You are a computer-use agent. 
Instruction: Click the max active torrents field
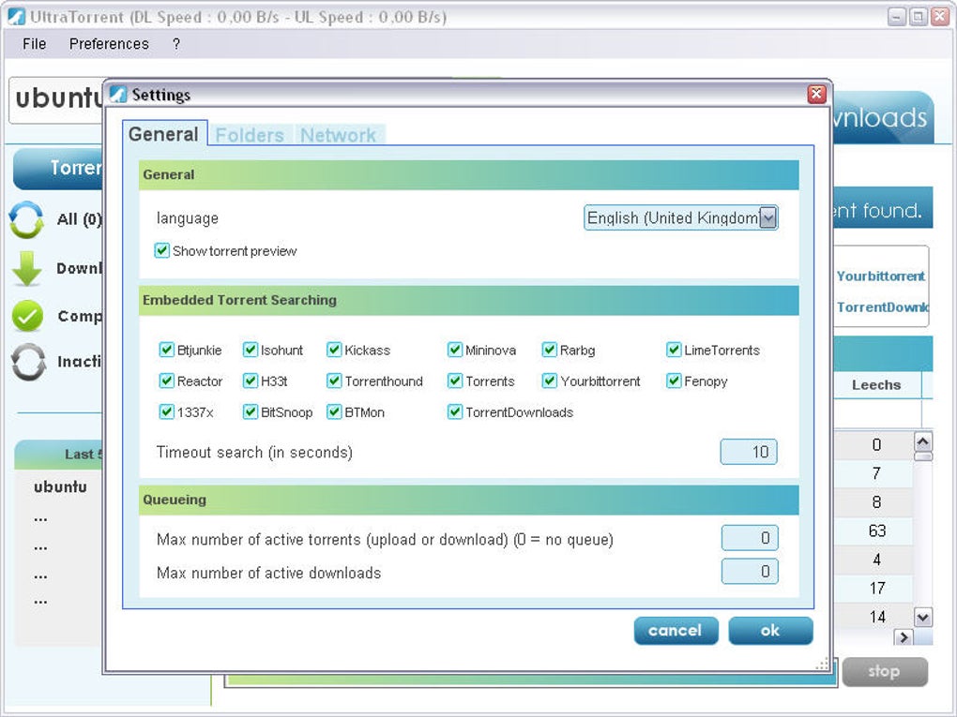[750, 538]
